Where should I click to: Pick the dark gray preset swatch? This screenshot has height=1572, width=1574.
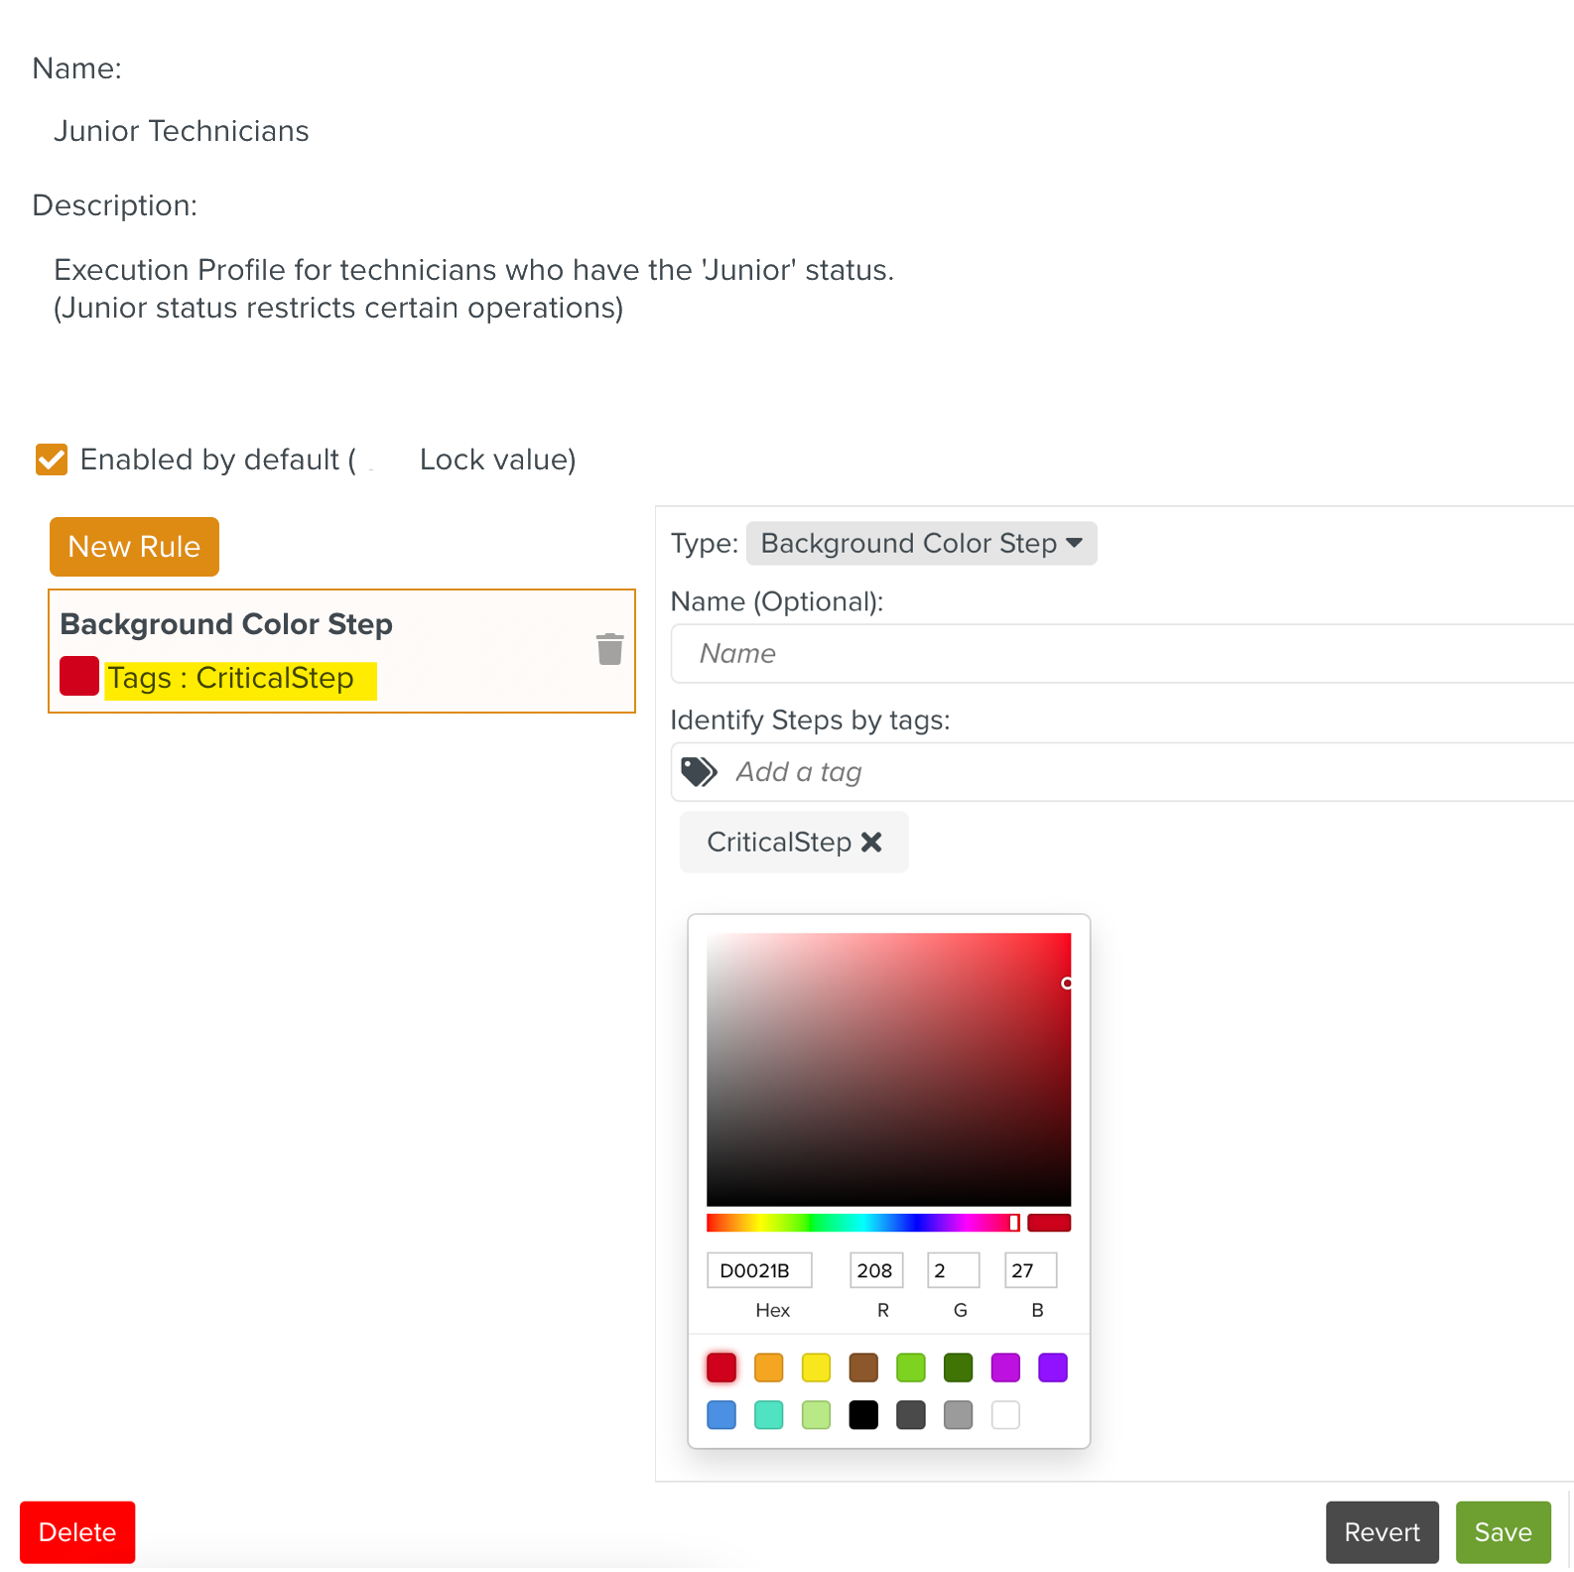point(911,1415)
